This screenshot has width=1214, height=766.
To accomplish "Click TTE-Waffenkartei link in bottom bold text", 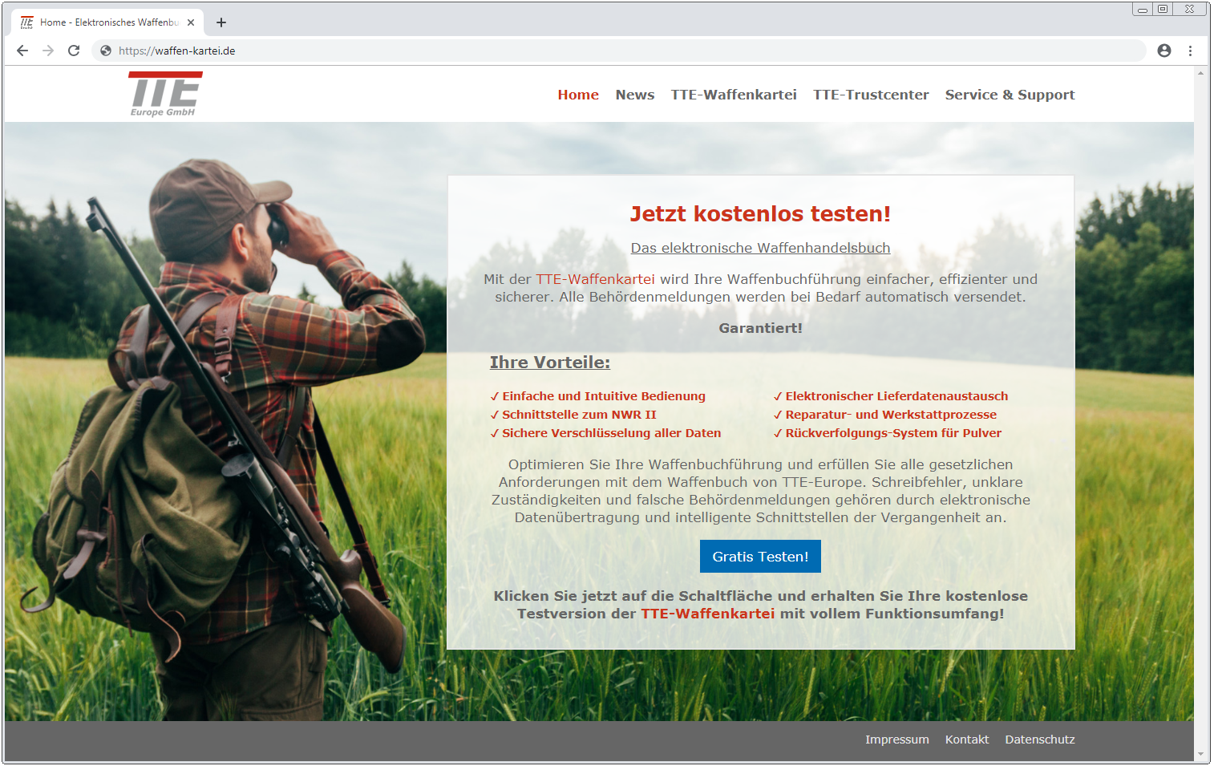I will click(x=708, y=614).
